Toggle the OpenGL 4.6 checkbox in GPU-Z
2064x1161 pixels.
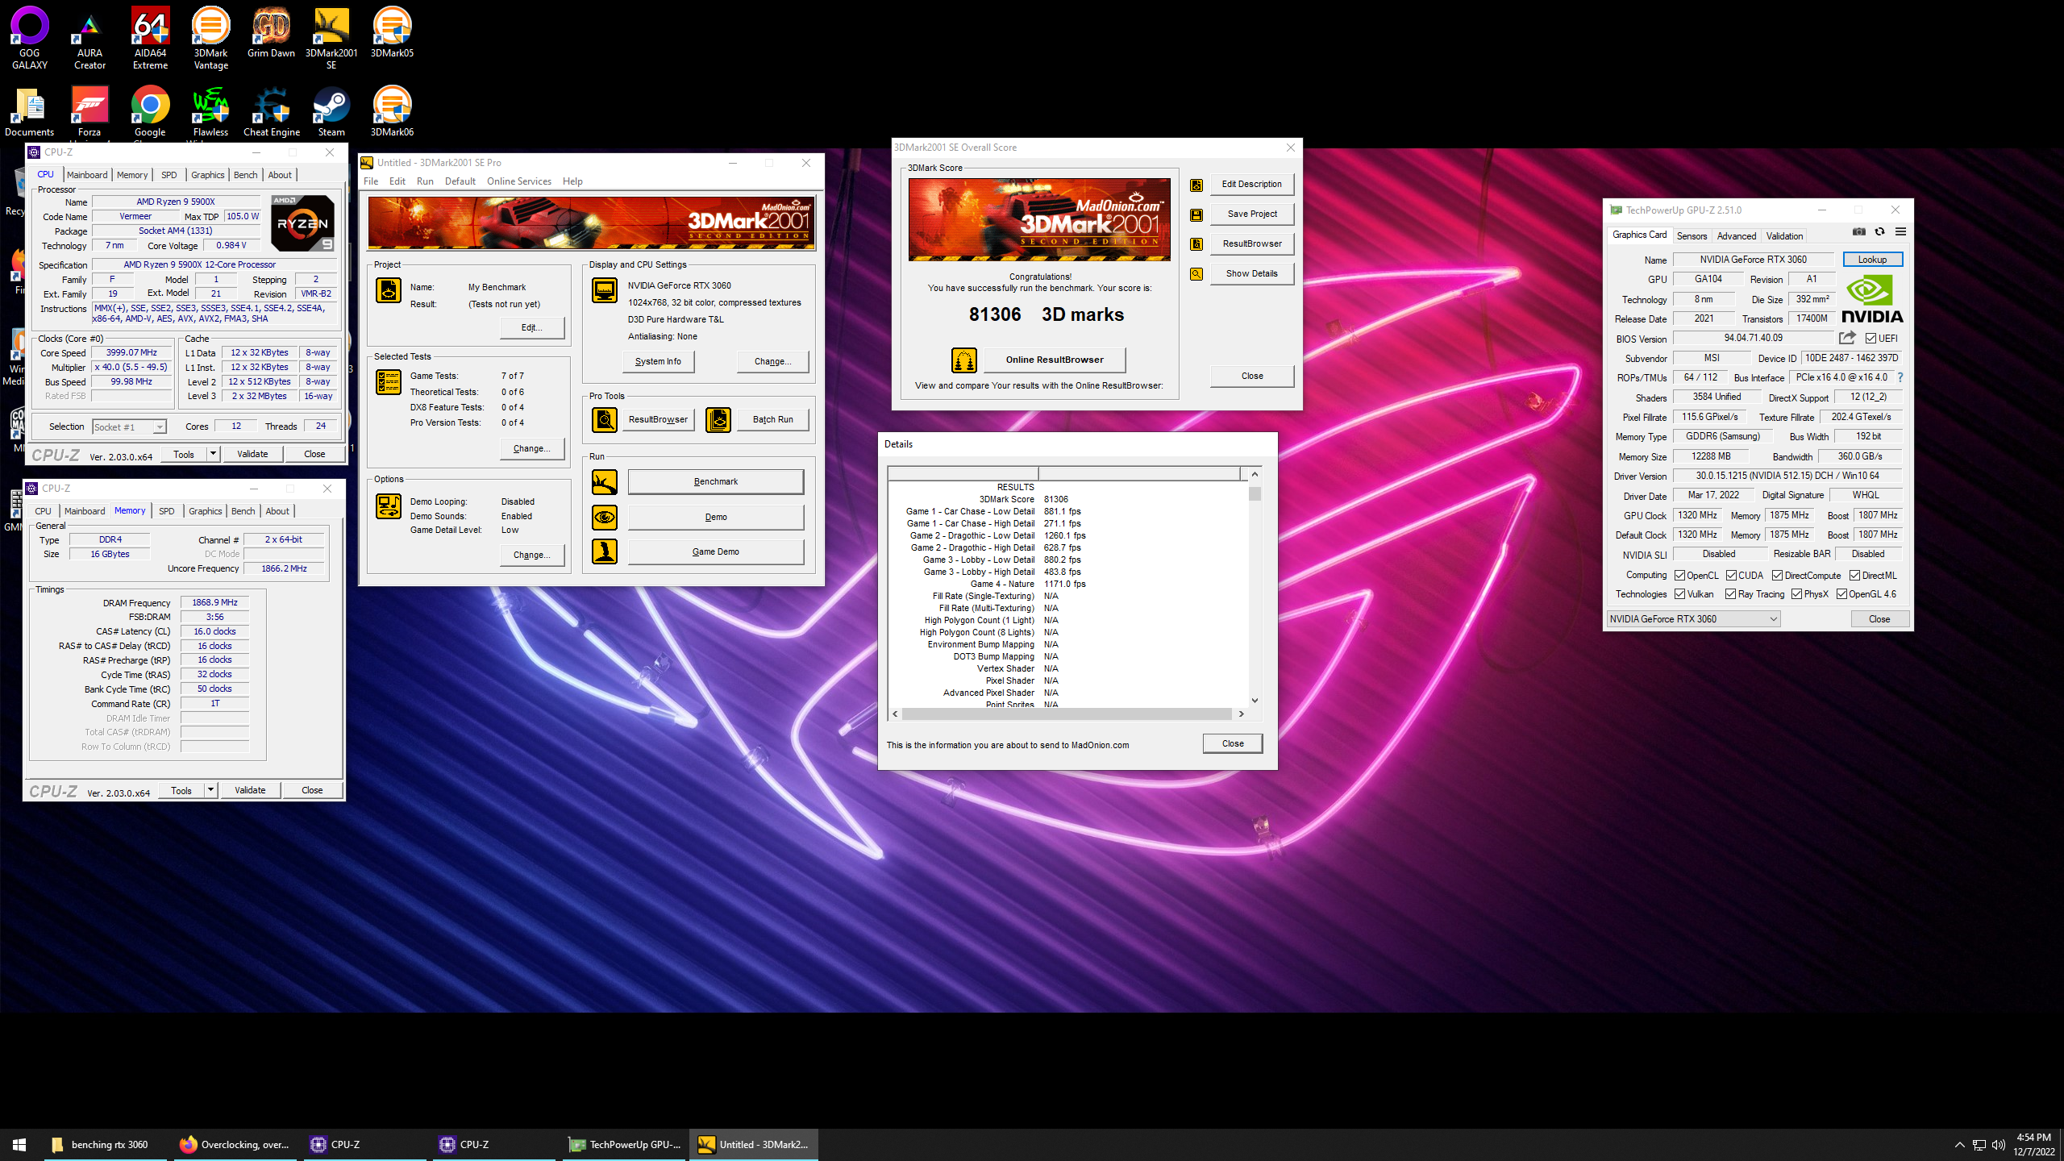coord(1842,594)
